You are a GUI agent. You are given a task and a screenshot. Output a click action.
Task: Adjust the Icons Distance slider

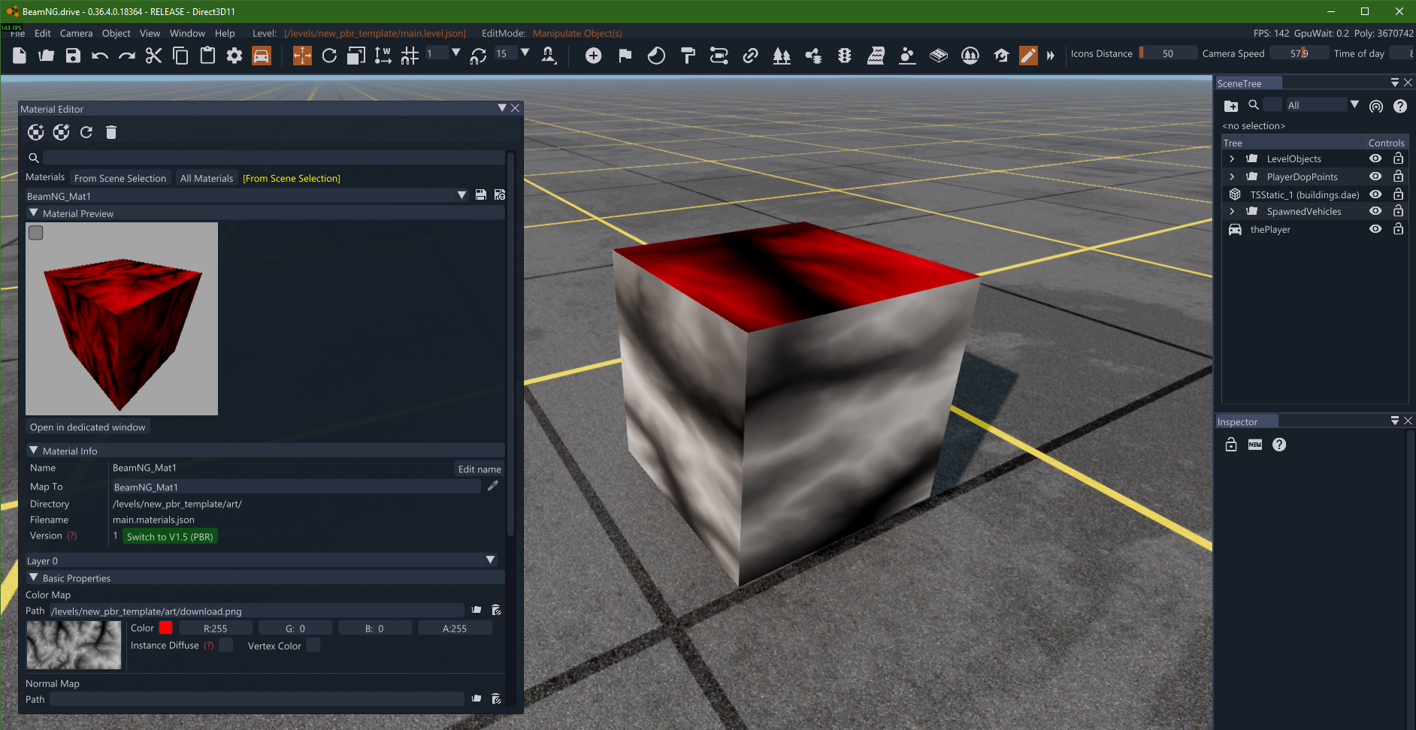(1168, 53)
